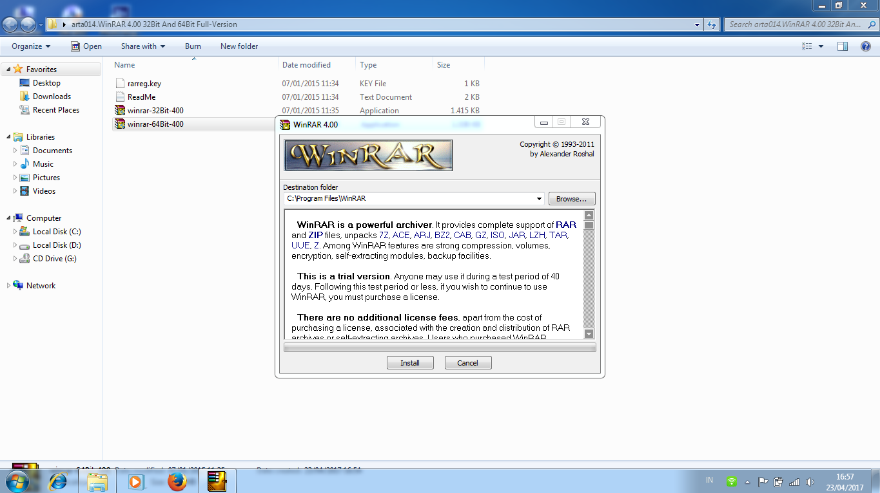The height and width of the screenshot is (493, 880).
Task: Click the WinRAR logo banner image
Action: click(368, 155)
